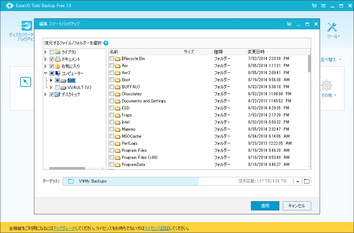Screen dimensions: 354x233
Task: Click the cart icon in main window title bar
Action: coord(314,6)
